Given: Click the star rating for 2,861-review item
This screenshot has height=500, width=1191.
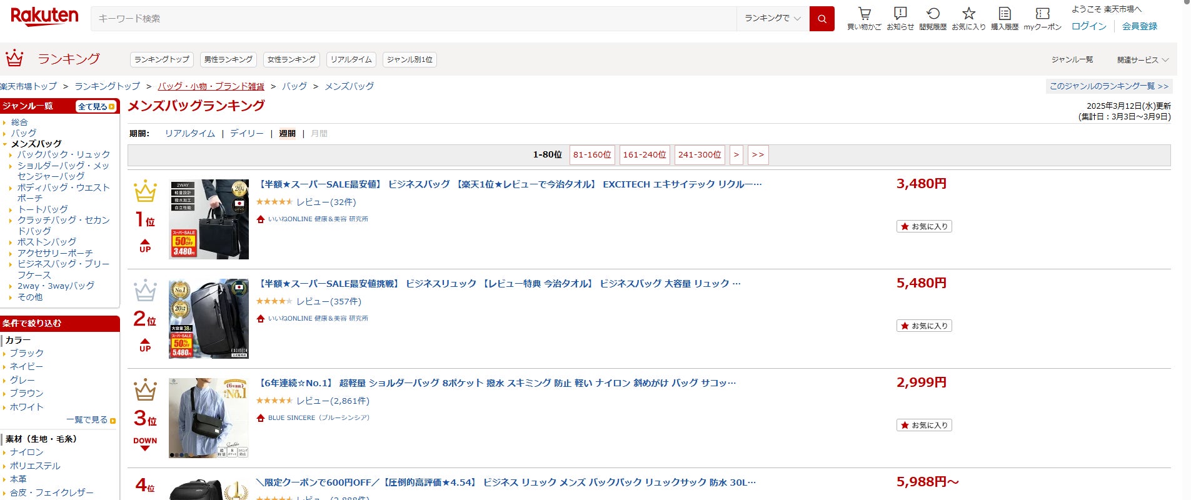Looking at the screenshot, I should coord(274,401).
